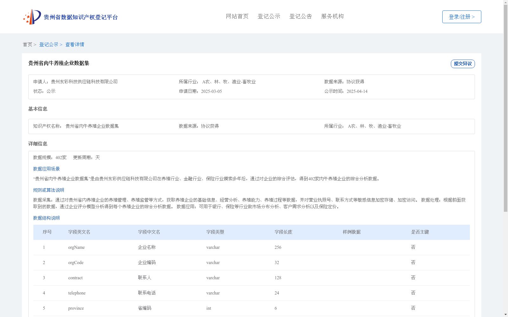Click the 联系人 cell
The width and height of the screenshot is (508, 317).
point(144,278)
